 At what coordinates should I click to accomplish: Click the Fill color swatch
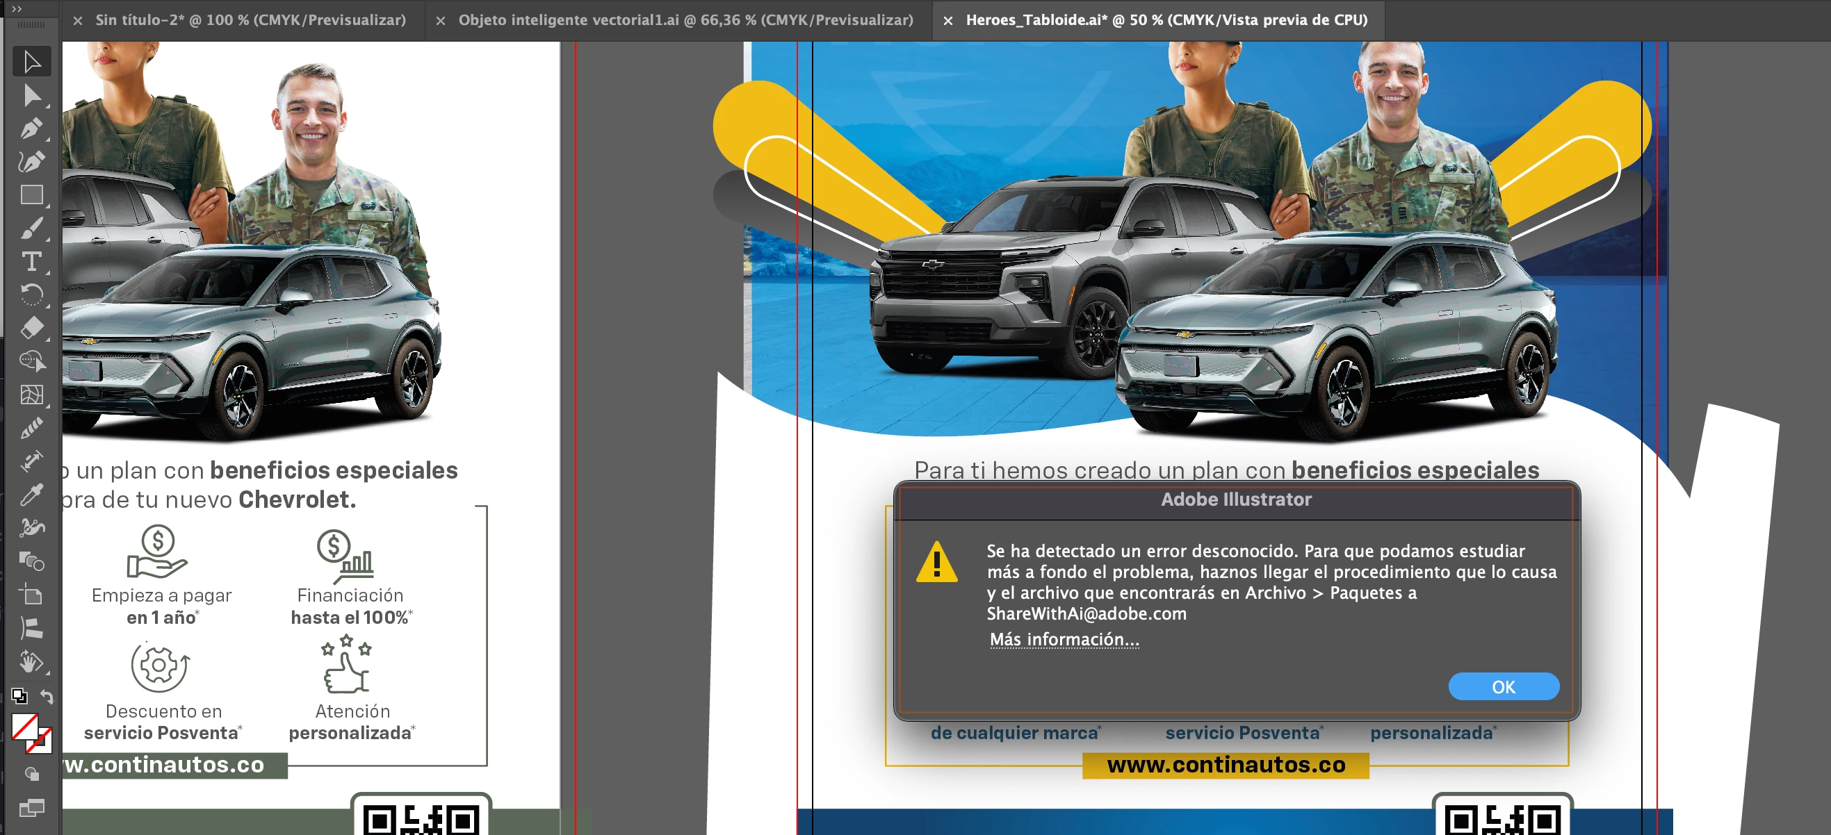pyautogui.click(x=25, y=727)
